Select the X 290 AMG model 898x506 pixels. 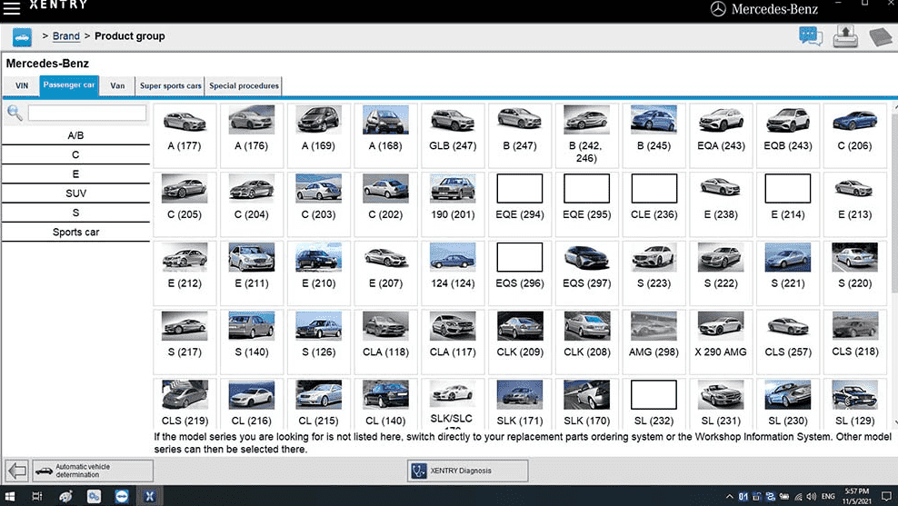[721, 342]
